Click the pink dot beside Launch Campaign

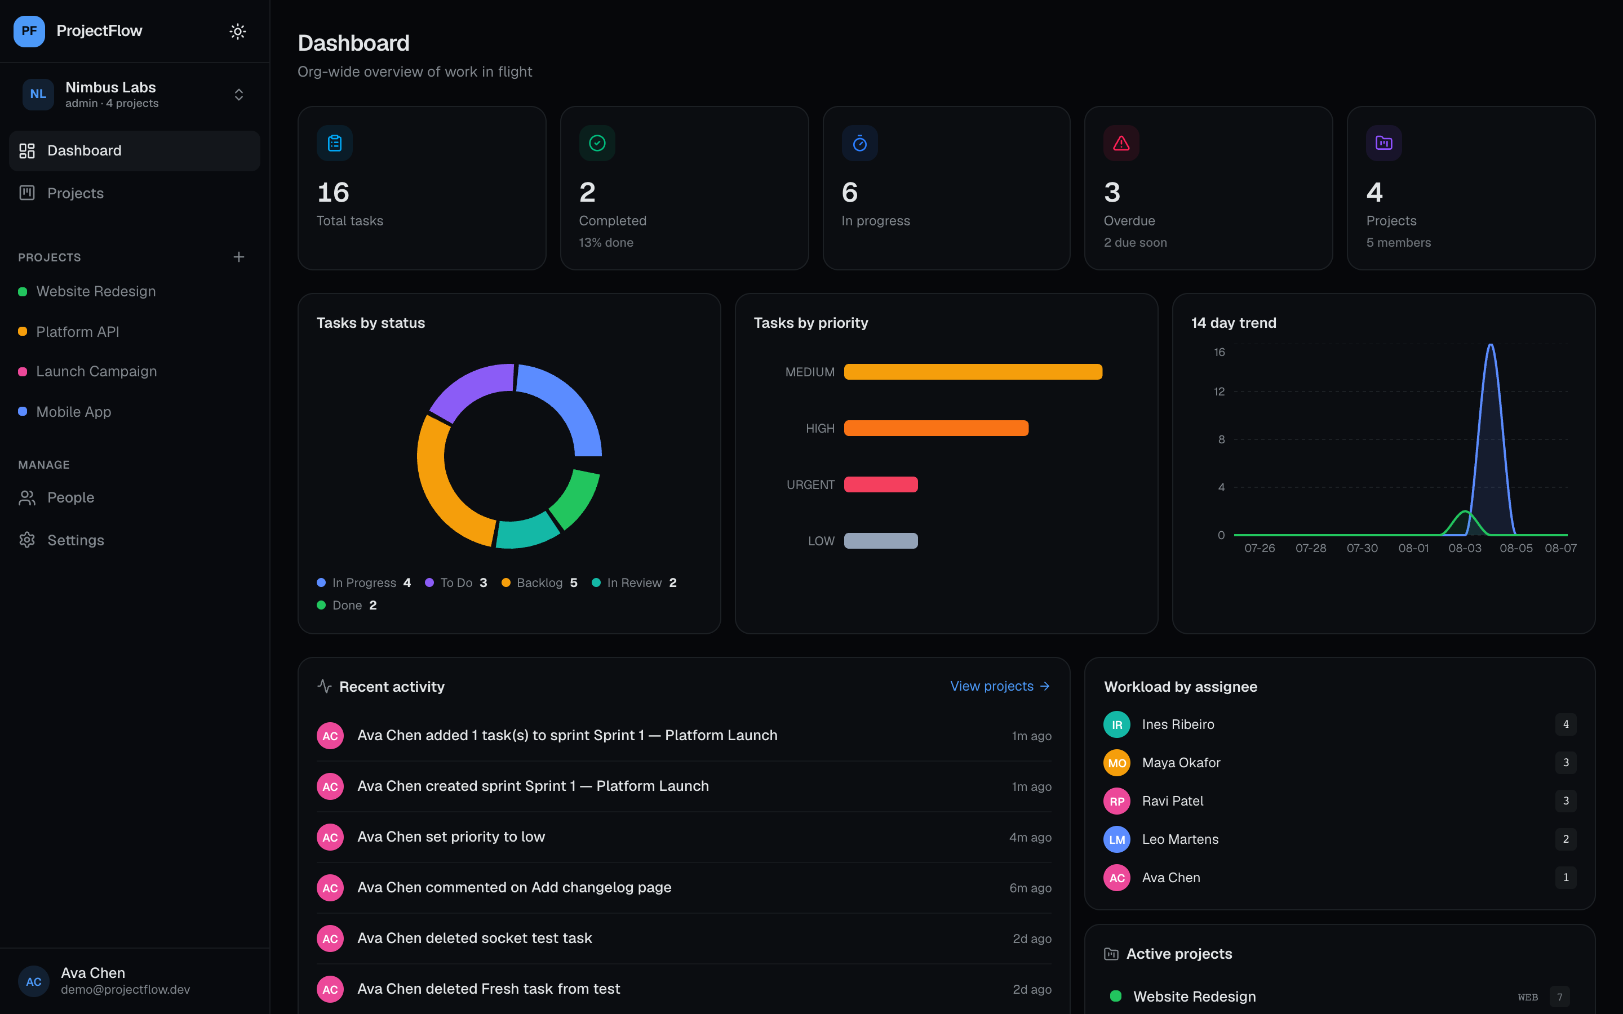23,372
